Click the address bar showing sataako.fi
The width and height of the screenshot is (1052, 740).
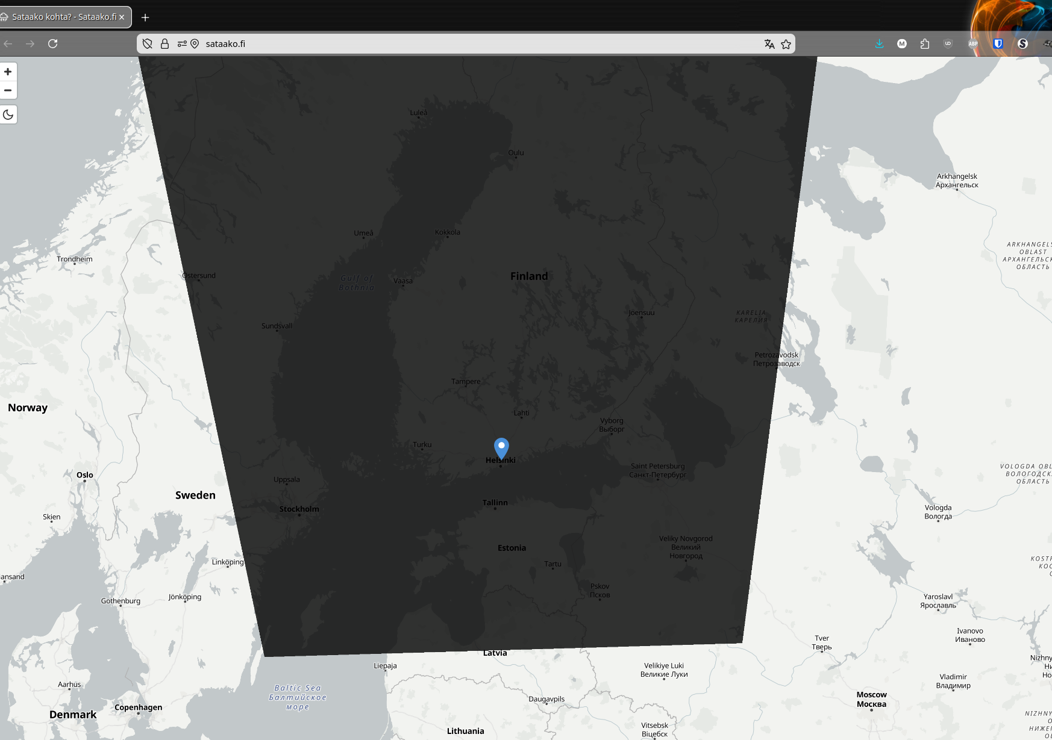point(422,44)
